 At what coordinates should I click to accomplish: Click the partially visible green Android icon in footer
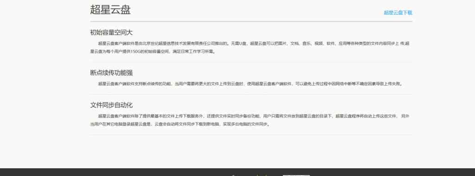pos(262,176)
